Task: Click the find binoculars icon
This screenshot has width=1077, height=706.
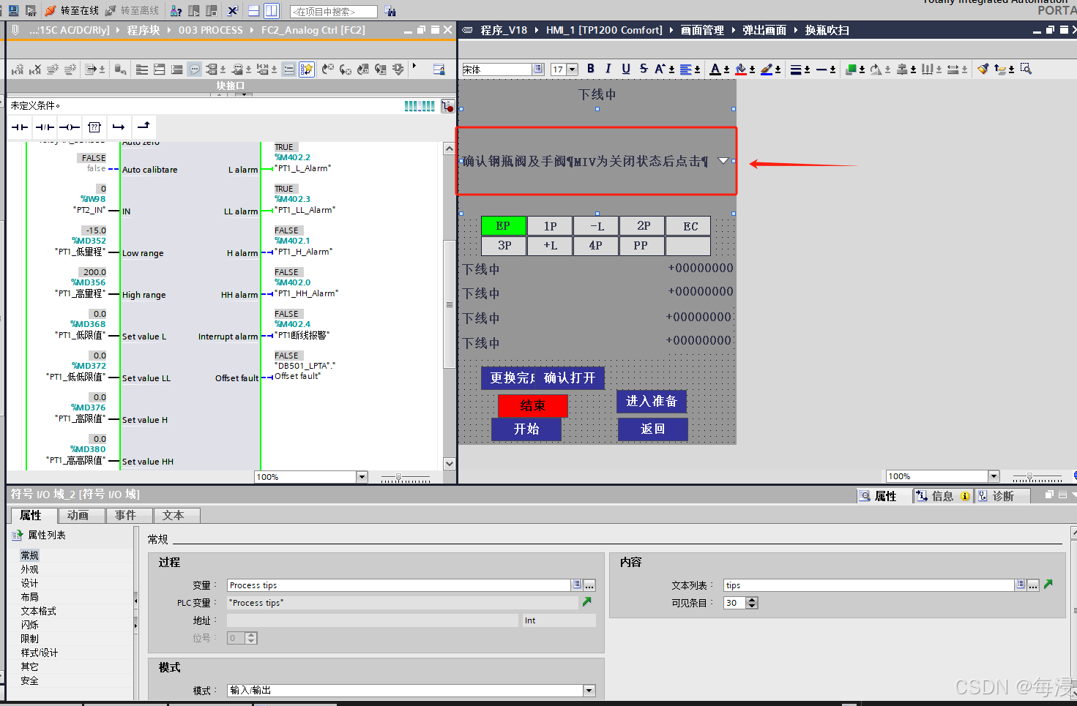Action: (x=390, y=11)
